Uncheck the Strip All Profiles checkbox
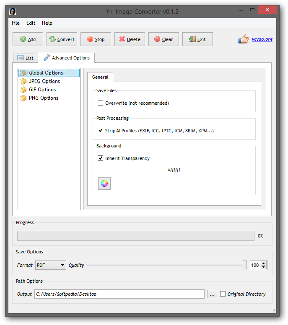This screenshot has width=288, height=325. (x=101, y=130)
